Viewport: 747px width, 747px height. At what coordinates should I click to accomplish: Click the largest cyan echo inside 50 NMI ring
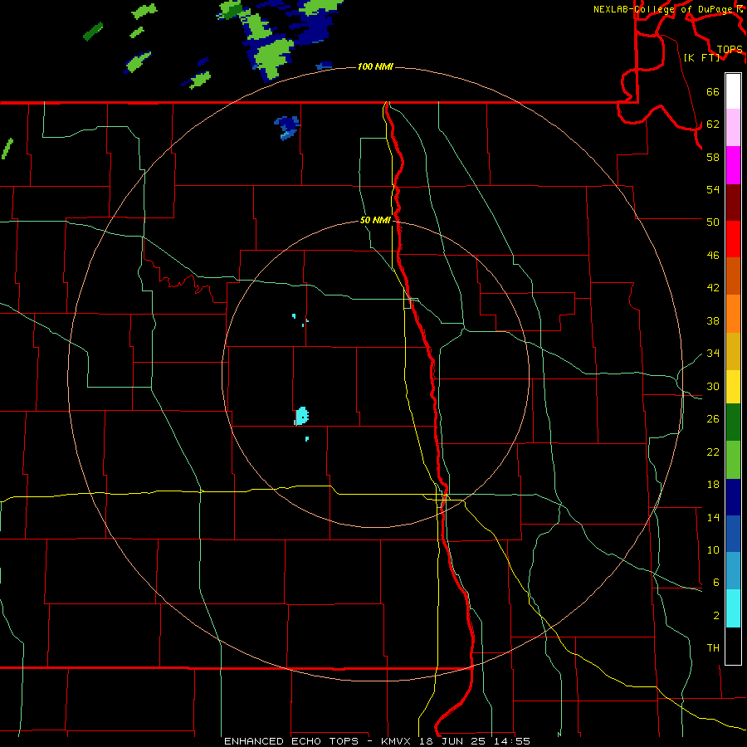301,416
